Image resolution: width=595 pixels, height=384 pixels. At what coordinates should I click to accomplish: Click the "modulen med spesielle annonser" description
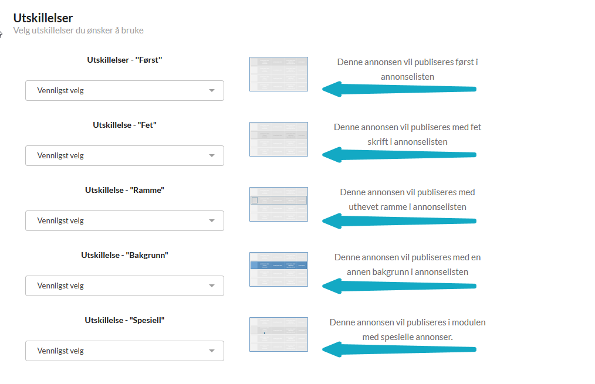pos(407,329)
